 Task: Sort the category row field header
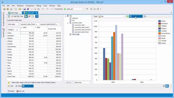14,30
